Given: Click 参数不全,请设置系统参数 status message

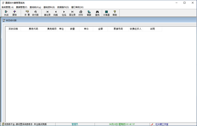Looking at the screenshot, I should [x=19, y=124].
